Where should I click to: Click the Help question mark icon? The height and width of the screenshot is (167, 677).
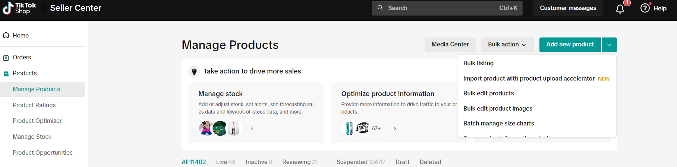click(x=645, y=8)
